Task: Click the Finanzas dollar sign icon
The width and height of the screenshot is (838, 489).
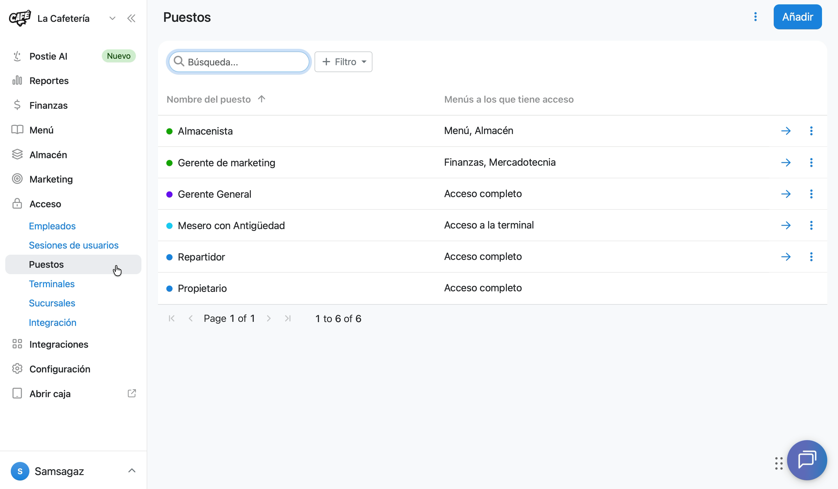Action: 17,105
